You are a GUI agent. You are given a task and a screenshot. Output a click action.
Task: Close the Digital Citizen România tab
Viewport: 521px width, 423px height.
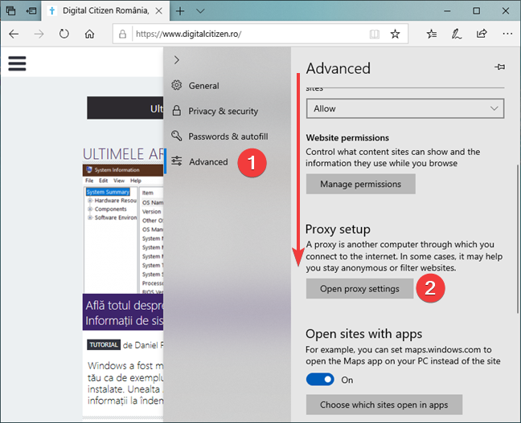[159, 11]
